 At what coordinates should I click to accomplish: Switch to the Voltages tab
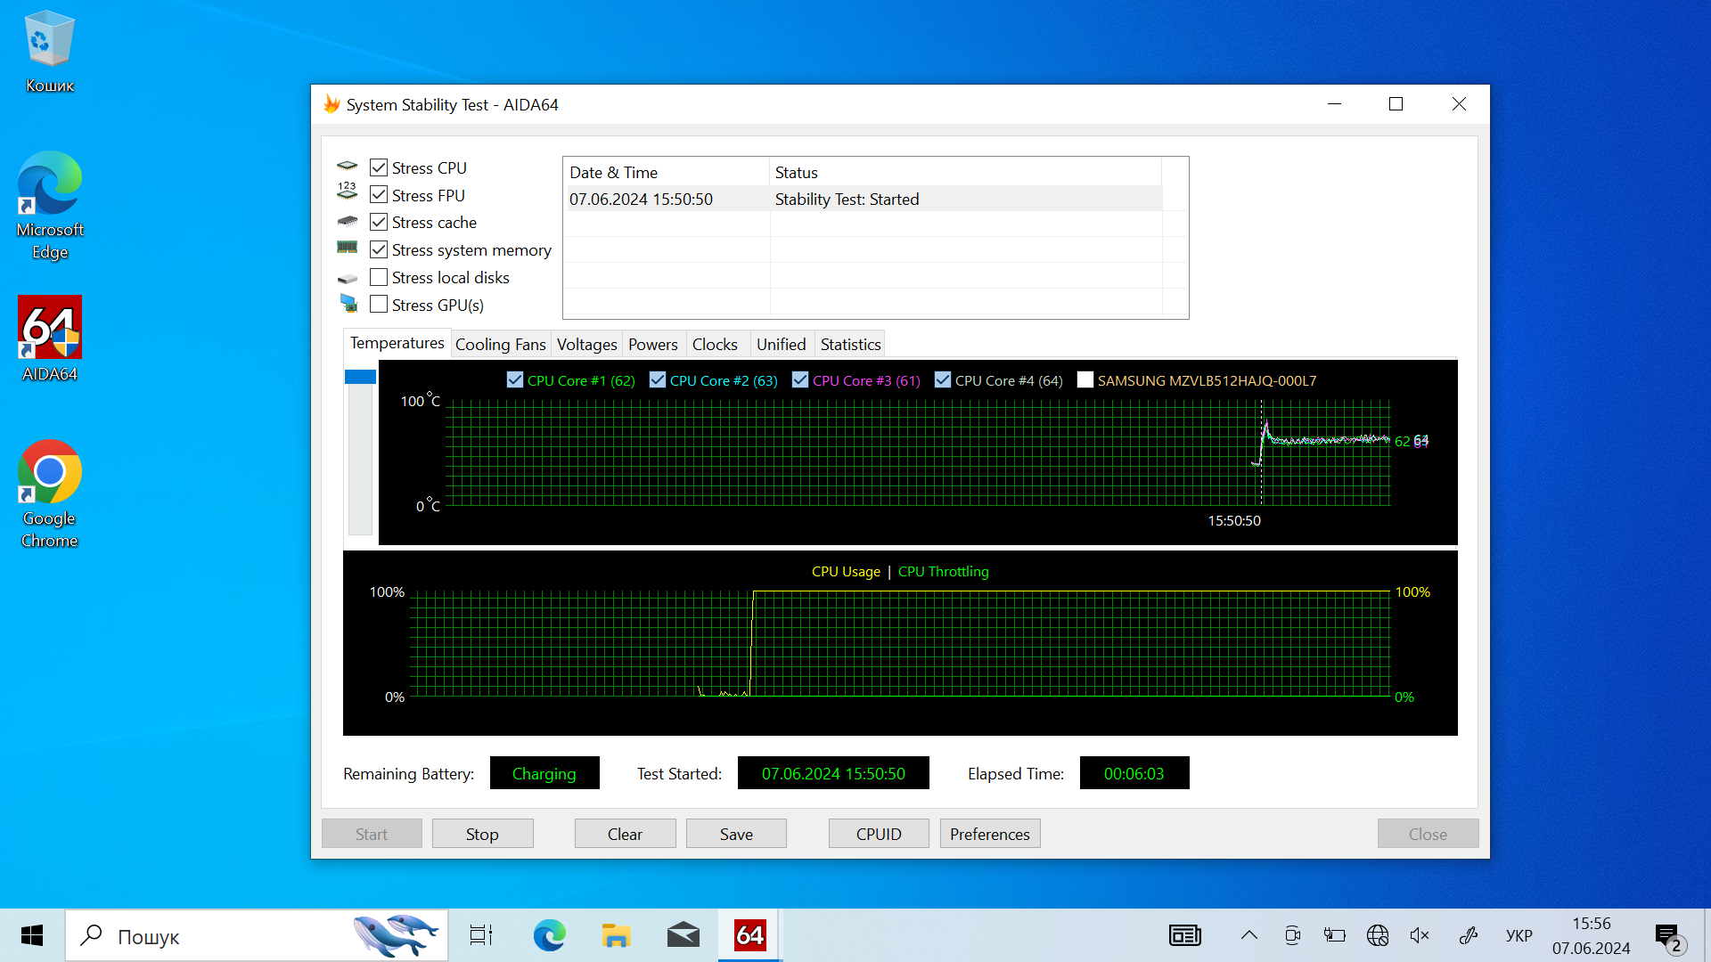coord(586,344)
